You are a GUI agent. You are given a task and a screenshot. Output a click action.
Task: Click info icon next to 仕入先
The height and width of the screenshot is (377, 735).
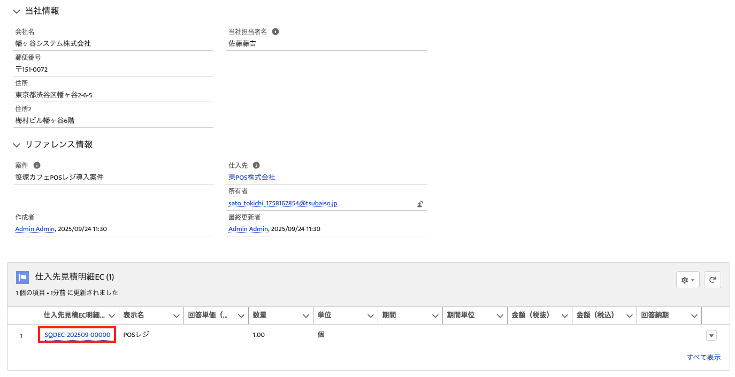[x=256, y=165]
